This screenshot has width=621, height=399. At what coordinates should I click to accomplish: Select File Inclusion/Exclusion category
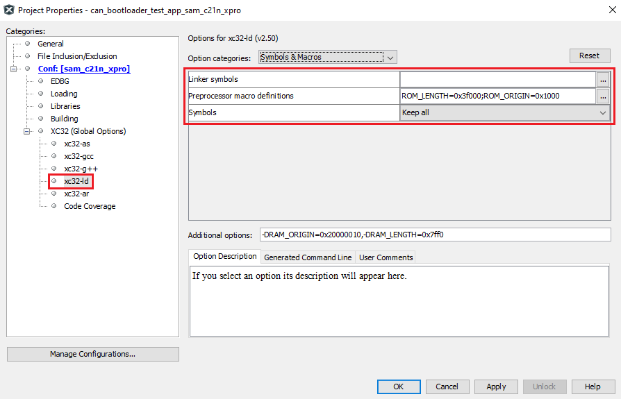click(77, 56)
